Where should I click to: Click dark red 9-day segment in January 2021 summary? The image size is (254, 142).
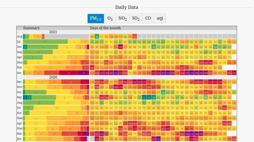pos(69,73)
